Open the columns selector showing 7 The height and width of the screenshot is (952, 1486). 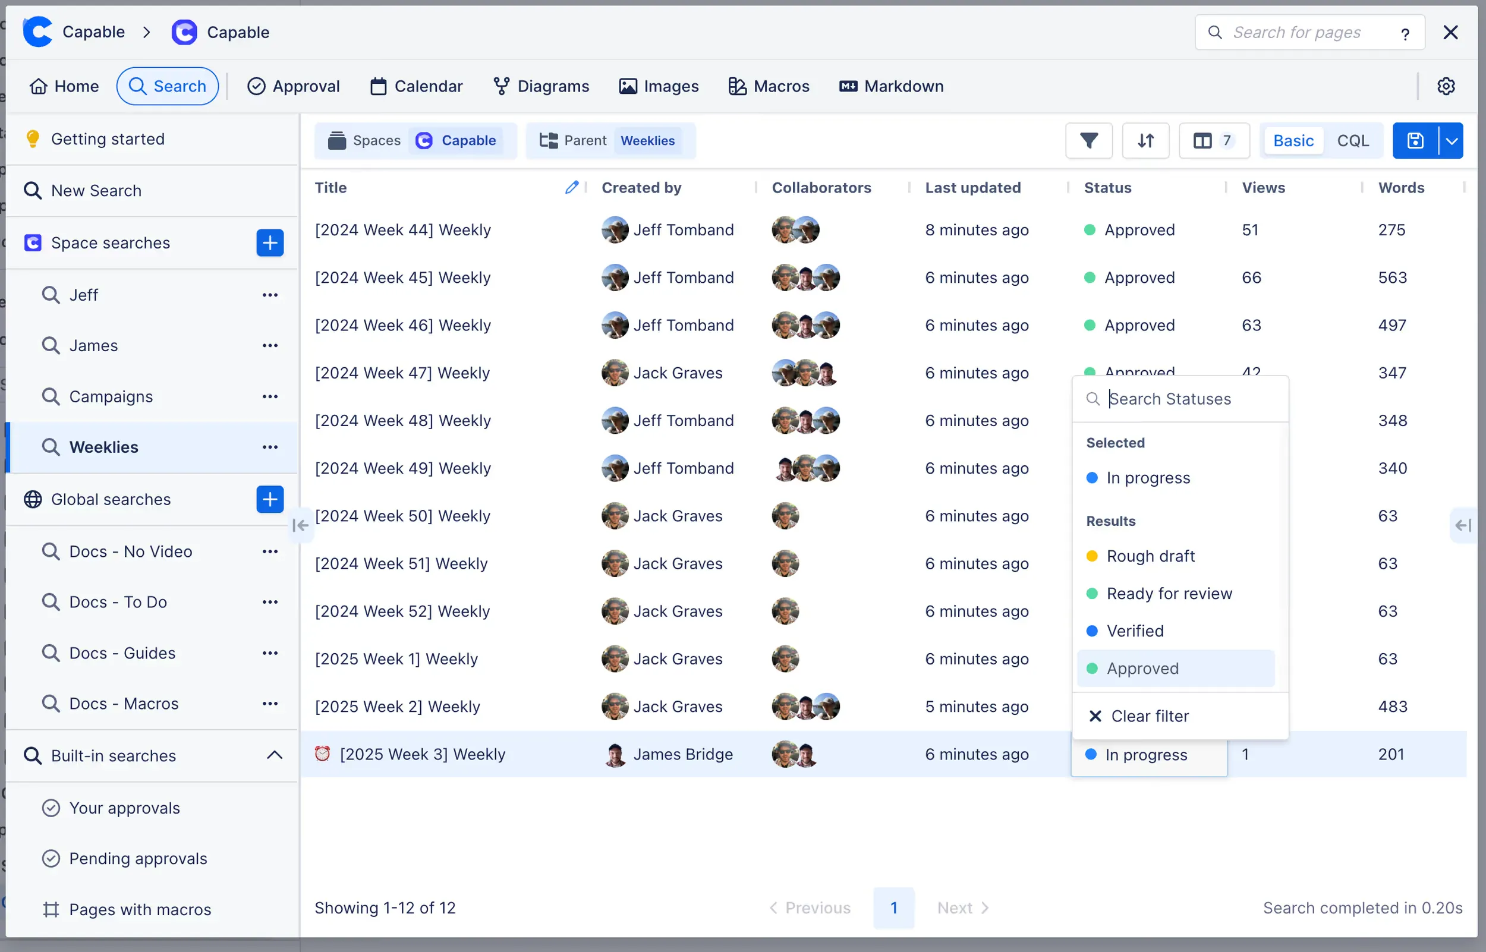[1214, 141]
